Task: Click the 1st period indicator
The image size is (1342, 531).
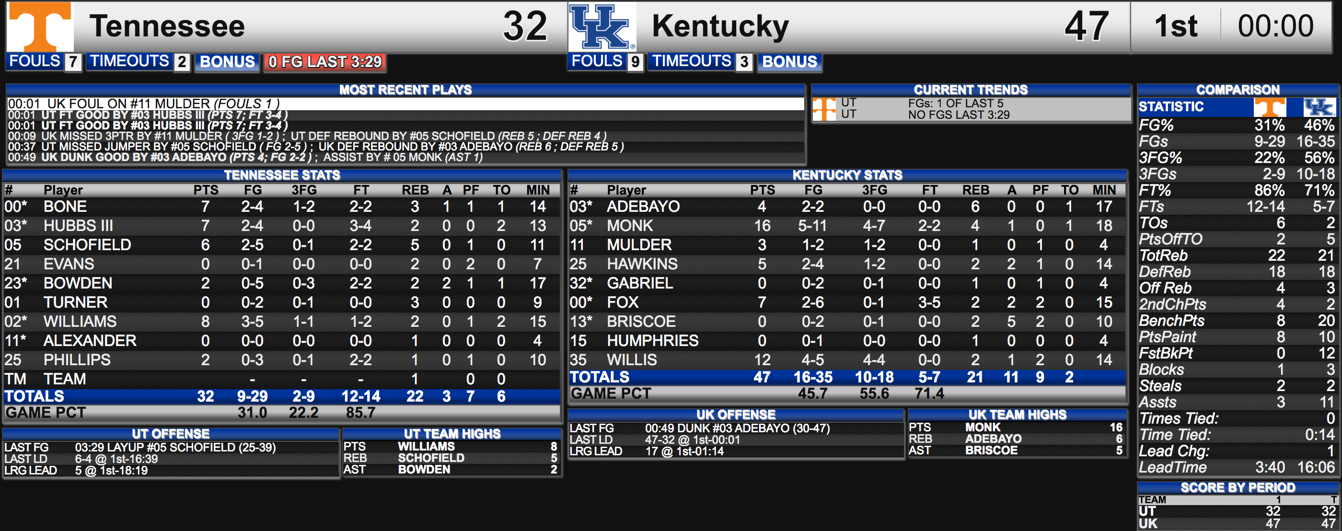Action: pos(1175,26)
